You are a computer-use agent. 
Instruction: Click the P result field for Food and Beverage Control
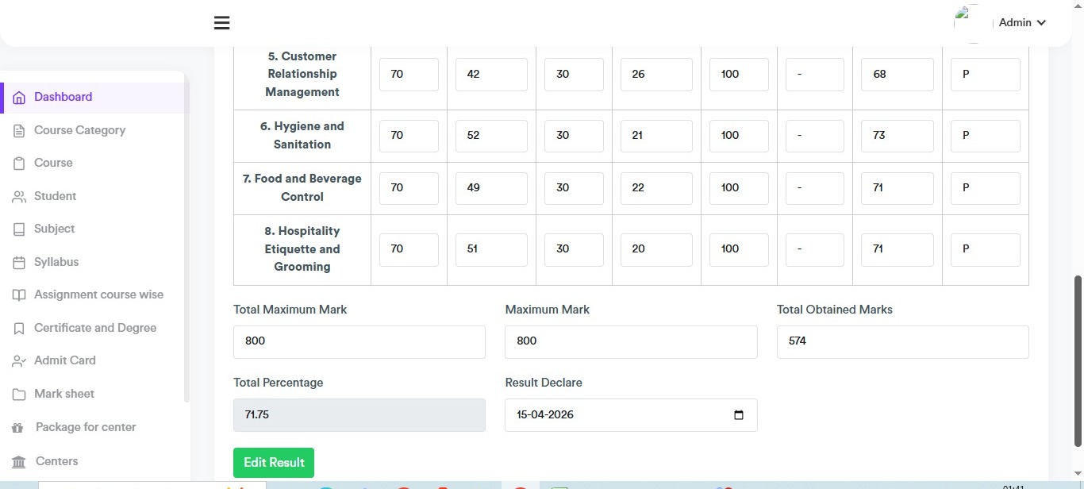click(x=986, y=188)
